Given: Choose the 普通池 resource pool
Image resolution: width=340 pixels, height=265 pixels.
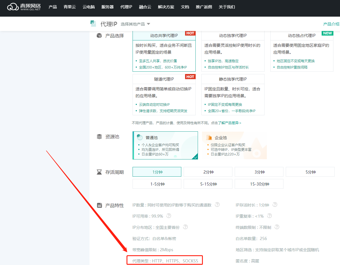Looking at the screenshot, I should coord(165,145).
